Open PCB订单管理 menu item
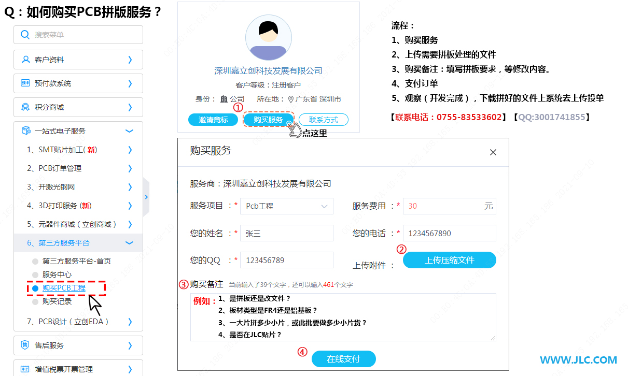 tap(60, 168)
